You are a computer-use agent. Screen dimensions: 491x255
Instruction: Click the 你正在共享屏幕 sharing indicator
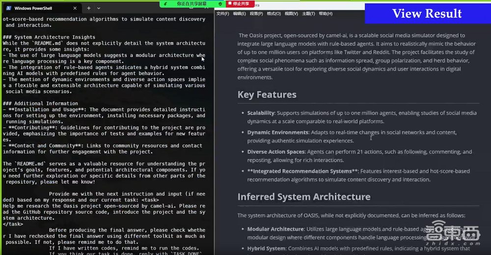(192, 3)
